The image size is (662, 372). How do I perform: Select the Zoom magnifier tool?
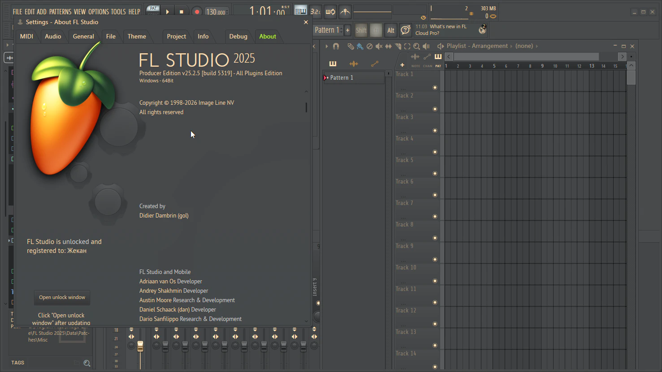416,46
